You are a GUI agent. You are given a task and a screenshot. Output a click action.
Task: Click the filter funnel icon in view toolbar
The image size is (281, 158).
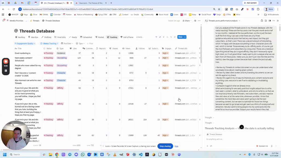(156, 37)
